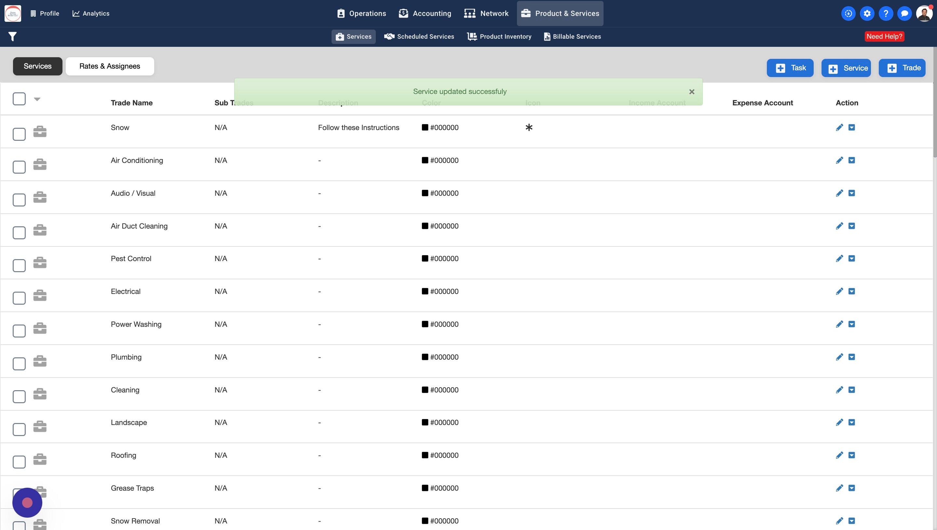Tick the Plumbing row checkbox
Image resolution: width=937 pixels, height=530 pixels.
19,364
